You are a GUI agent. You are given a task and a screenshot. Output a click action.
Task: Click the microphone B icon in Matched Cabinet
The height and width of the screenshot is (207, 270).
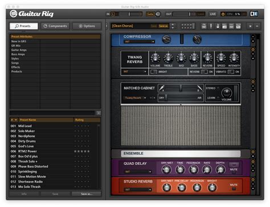(x=199, y=88)
